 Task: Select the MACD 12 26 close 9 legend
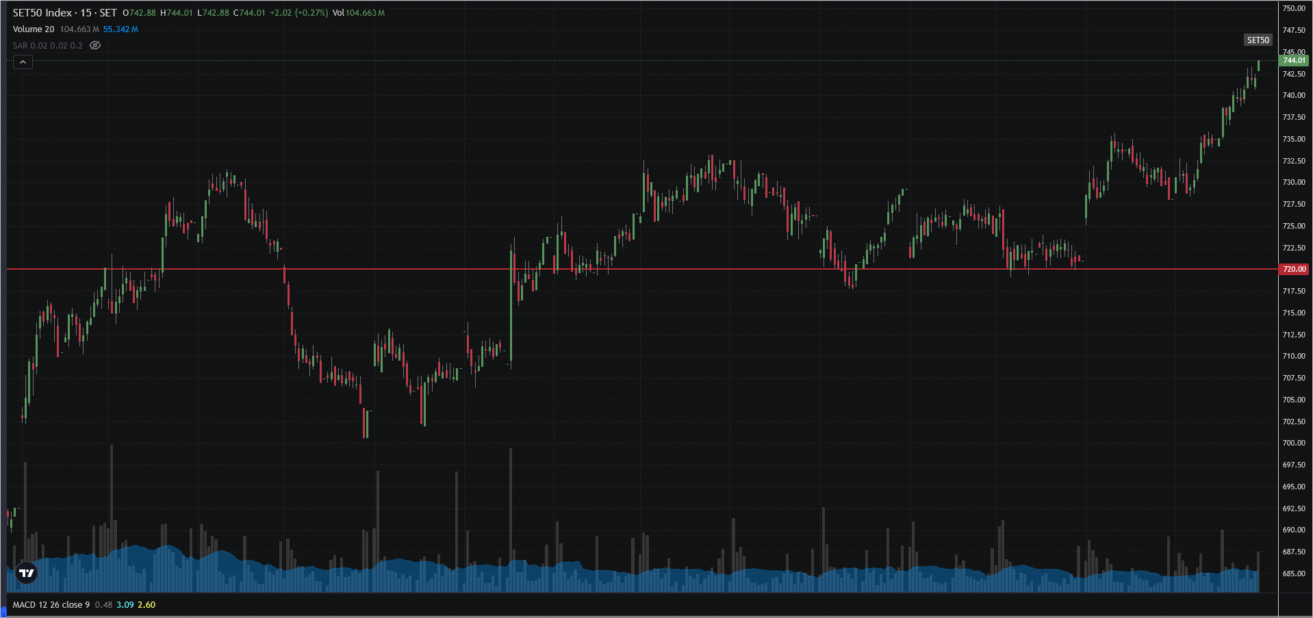[51, 605]
